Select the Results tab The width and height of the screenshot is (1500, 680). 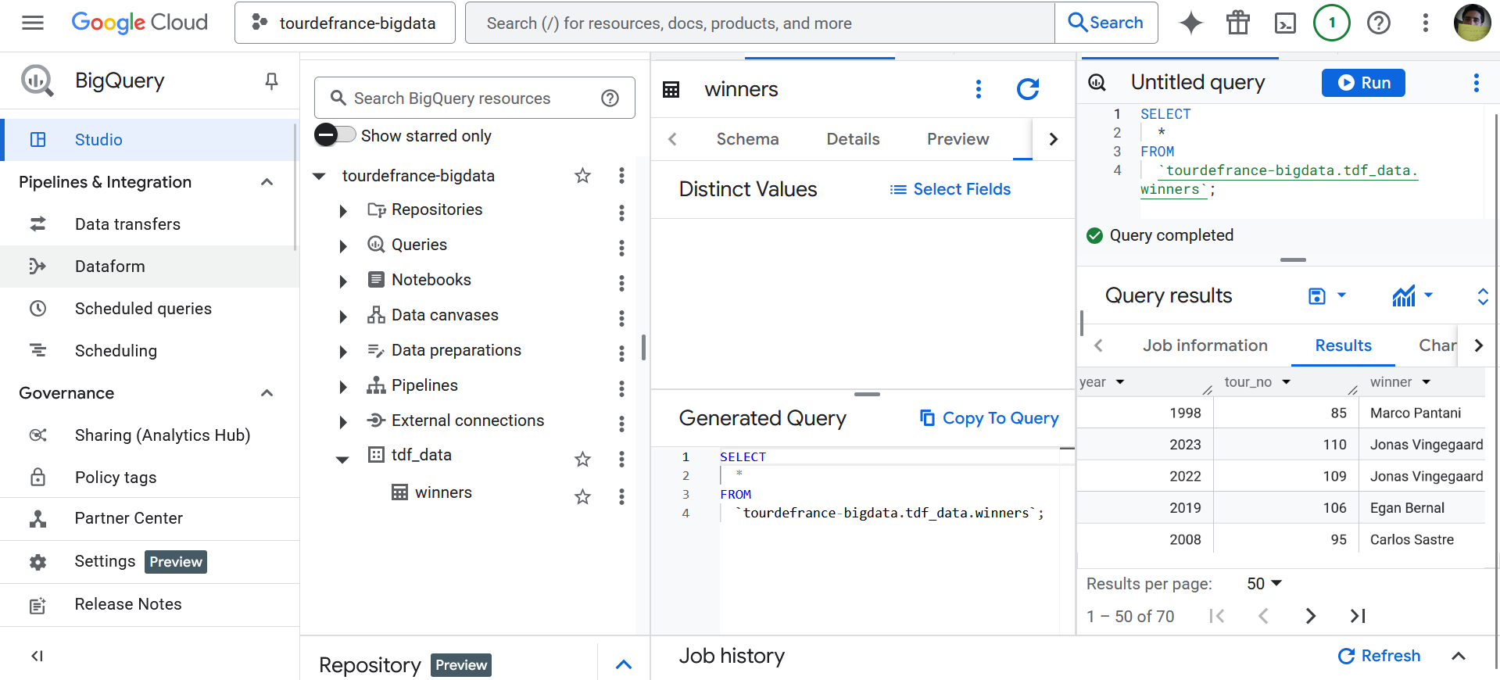click(1343, 345)
